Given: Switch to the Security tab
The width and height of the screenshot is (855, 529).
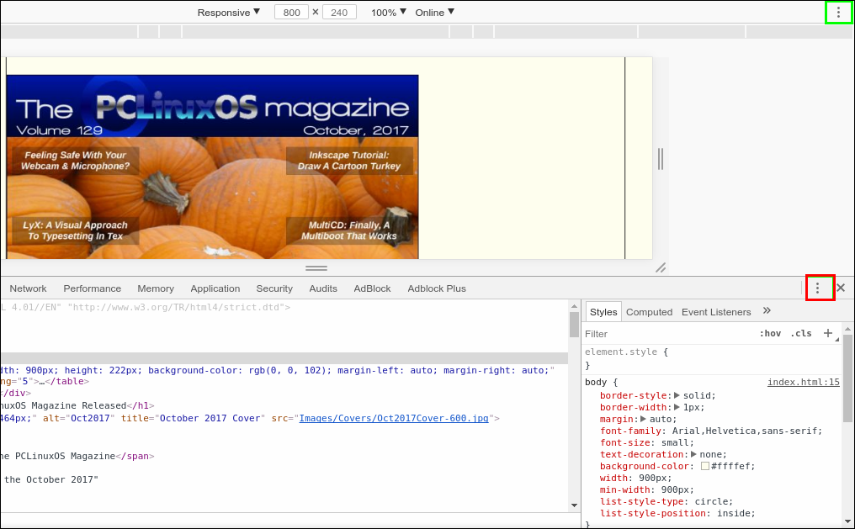Looking at the screenshot, I should pos(274,288).
